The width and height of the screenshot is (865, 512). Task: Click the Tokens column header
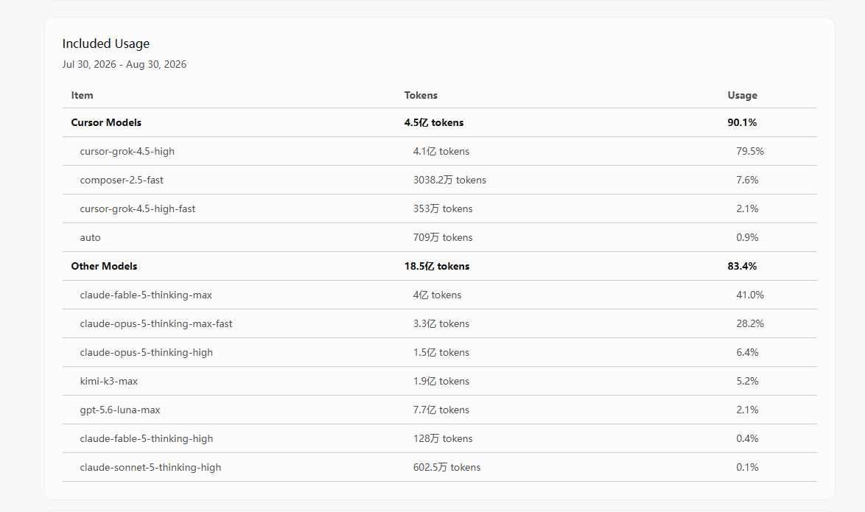pos(421,96)
